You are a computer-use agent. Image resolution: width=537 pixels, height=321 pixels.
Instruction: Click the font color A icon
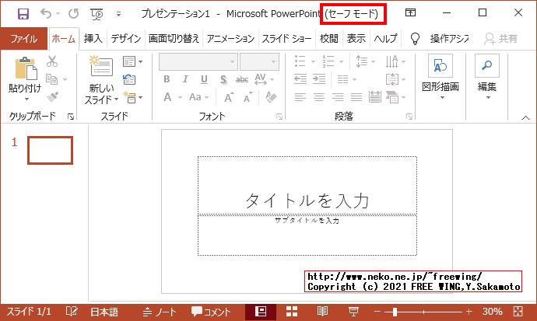pyautogui.click(x=167, y=97)
